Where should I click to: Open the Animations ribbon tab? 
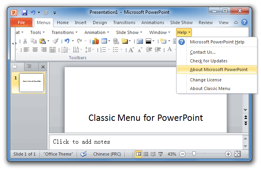click(153, 23)
